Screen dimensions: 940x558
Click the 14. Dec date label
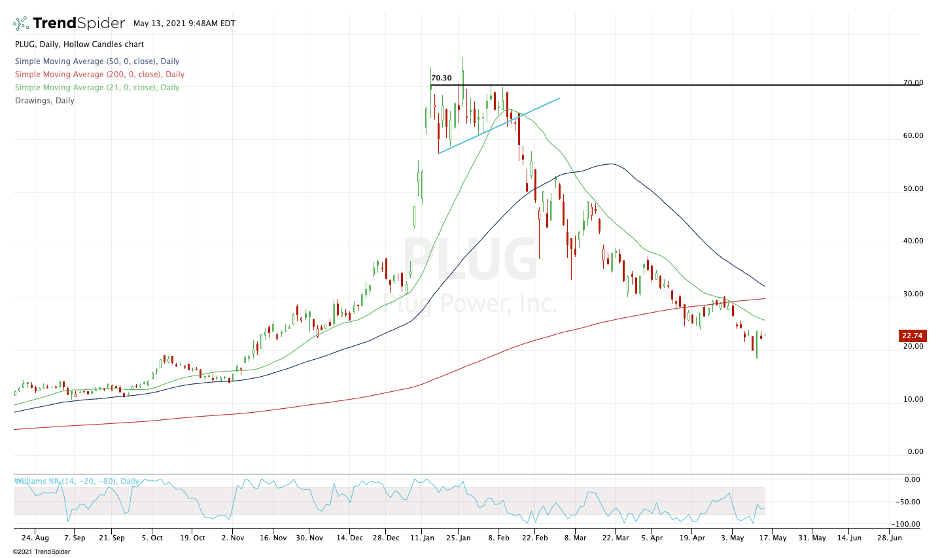tap(350, 538)
